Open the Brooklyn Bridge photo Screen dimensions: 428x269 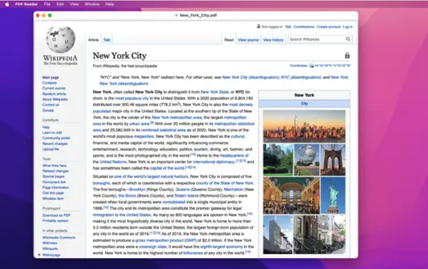click(x=333, y=160)
